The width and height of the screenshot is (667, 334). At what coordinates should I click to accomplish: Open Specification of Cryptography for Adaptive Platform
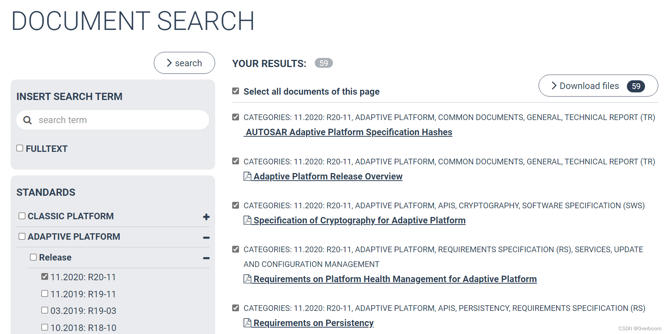point(359,220)
